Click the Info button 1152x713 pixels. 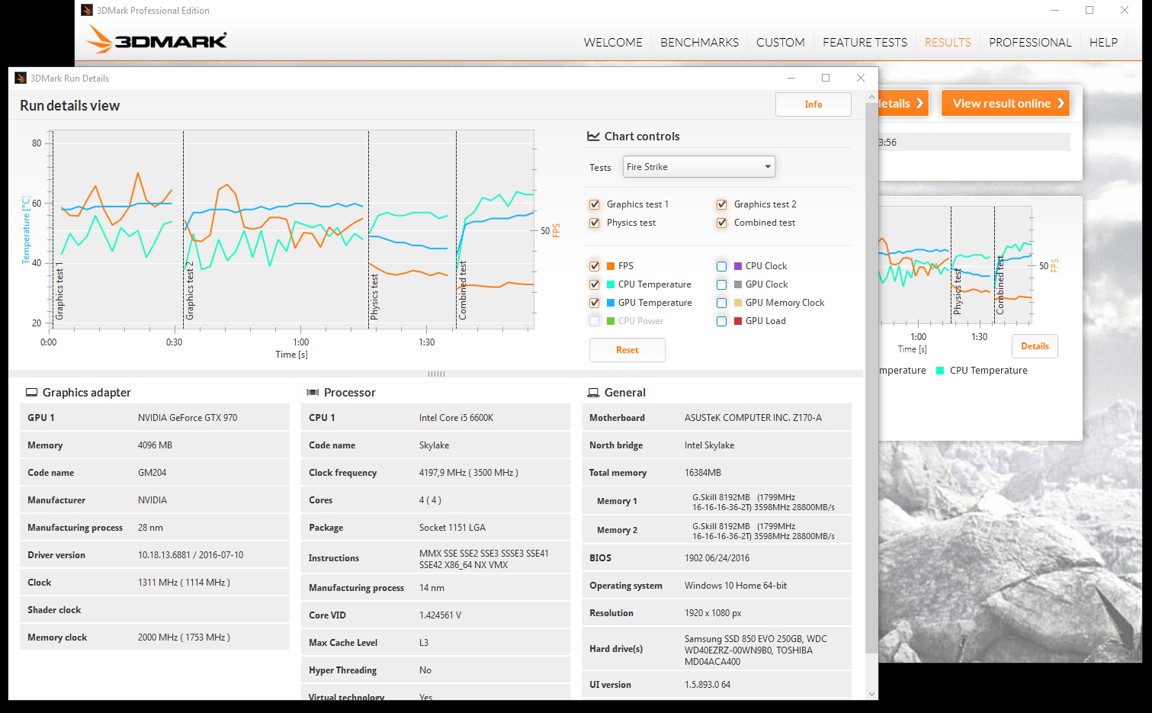(813, 104)
